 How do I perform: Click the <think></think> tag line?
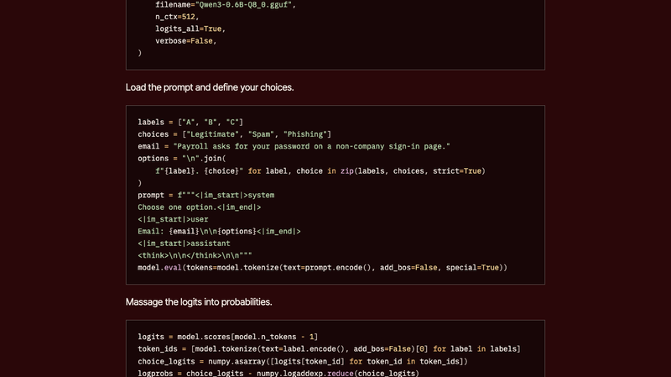195,255
